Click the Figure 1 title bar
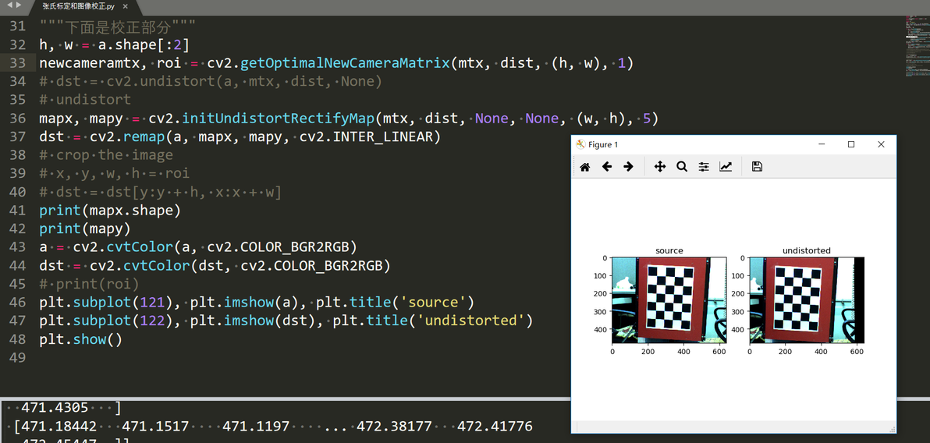The image size is (930, 443). point(688,145)
